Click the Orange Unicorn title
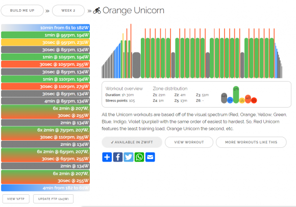 133,11
